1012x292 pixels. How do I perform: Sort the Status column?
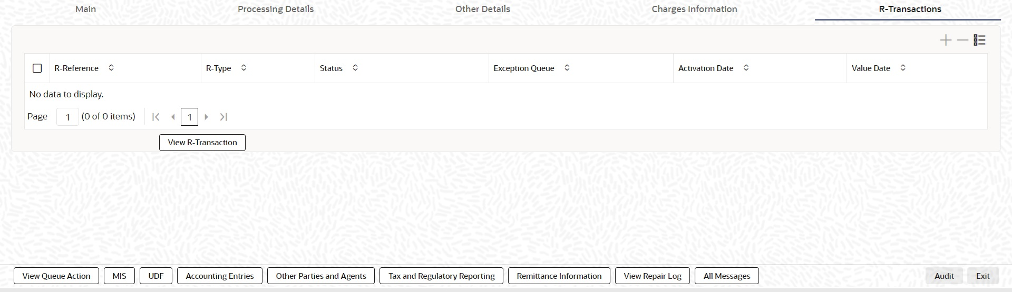(355, 68)
